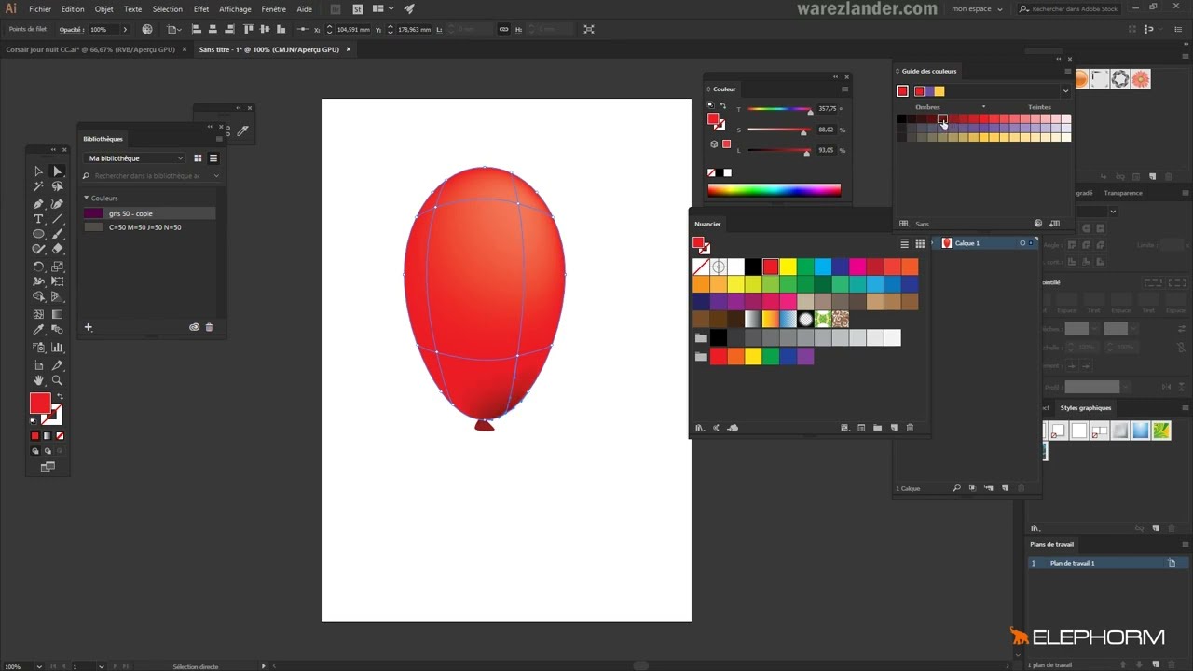Show Nuancier swatches as list view
The image size is (1193, 671).
(904, 243)
